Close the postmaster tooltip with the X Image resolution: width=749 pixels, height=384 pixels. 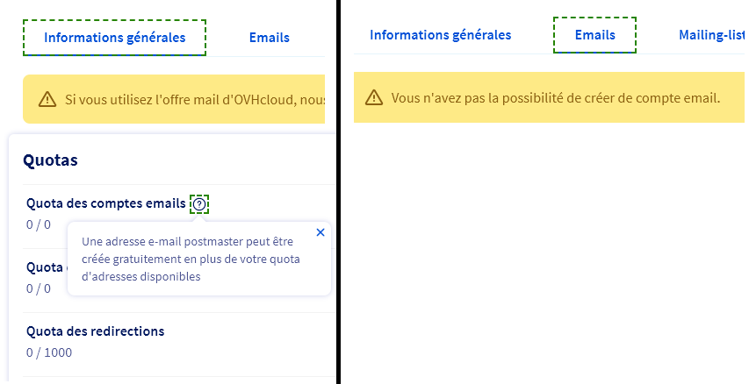(x=320, y=232)
